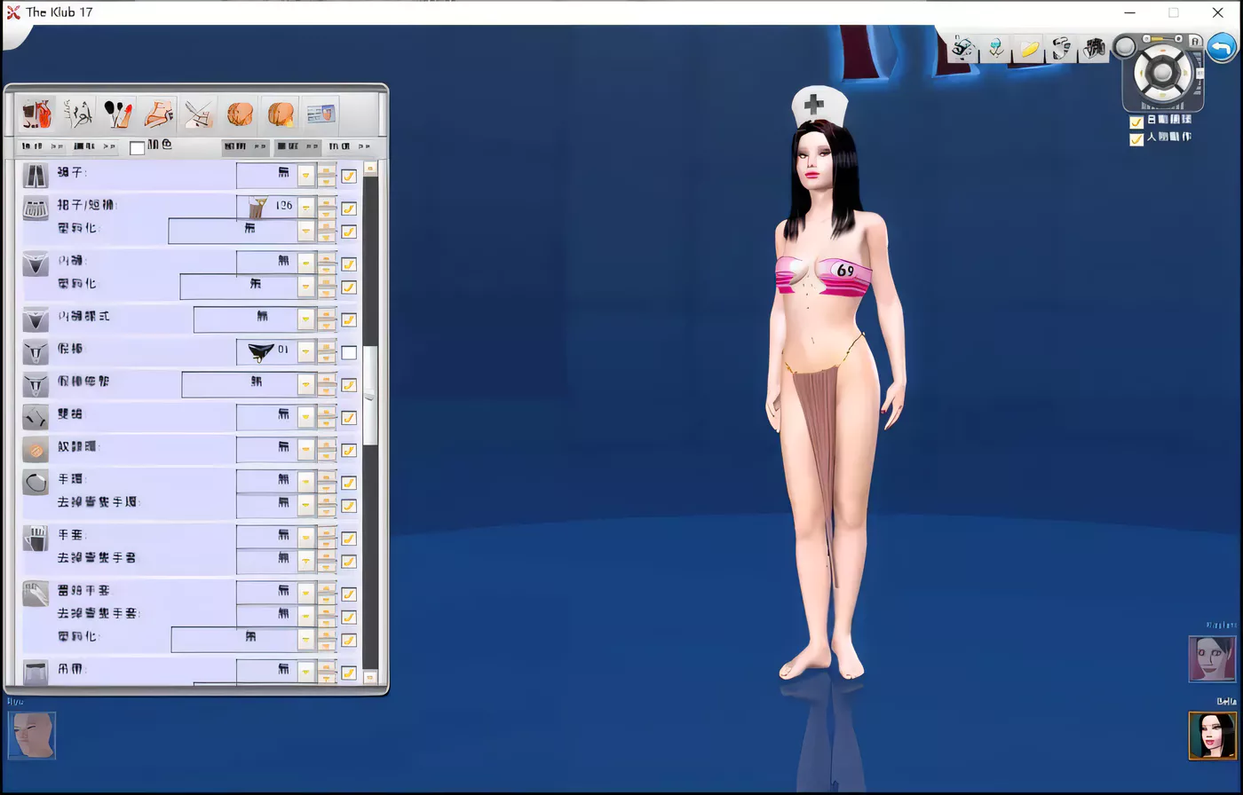Select the pants row icon in the list
Viewport: 1243px width, 795px height.
(x=36, y=175)
